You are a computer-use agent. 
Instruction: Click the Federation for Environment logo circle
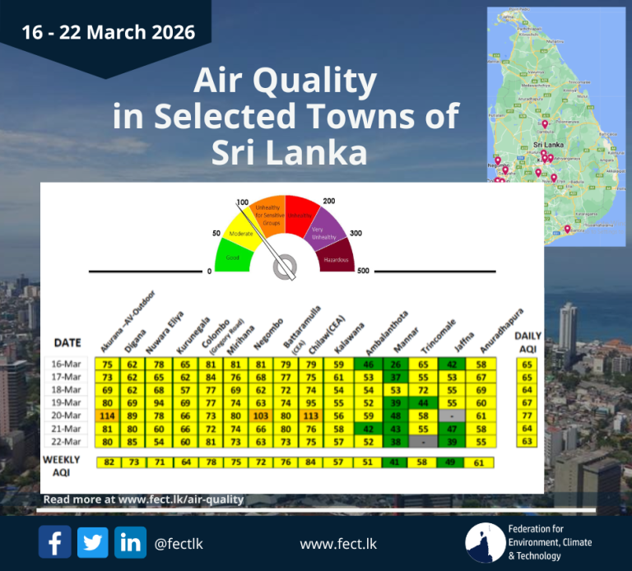click(x=485, y=543)
